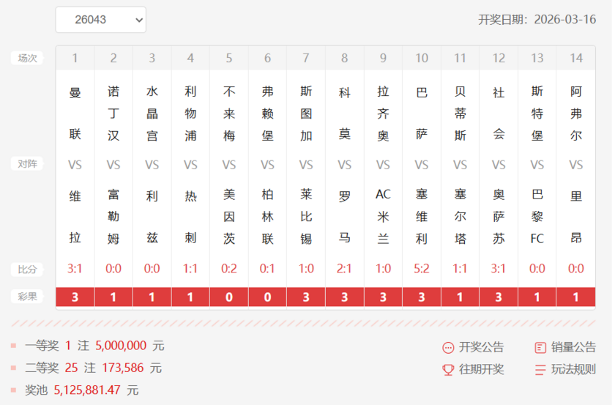Click the document icon beside 销量公告
The image size is (615, 405).
540,348
